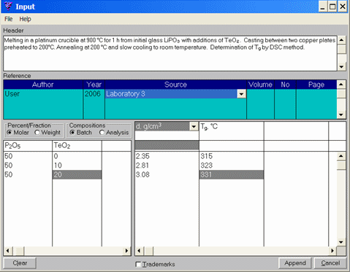This screenshot has width=350, height=272.
Task: Click Header scrollbar up arrow
Action: [x=342, y=40]
